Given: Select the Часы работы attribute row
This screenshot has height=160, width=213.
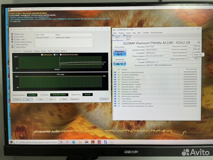Looking at the screenshot, I should click(156, 99).
